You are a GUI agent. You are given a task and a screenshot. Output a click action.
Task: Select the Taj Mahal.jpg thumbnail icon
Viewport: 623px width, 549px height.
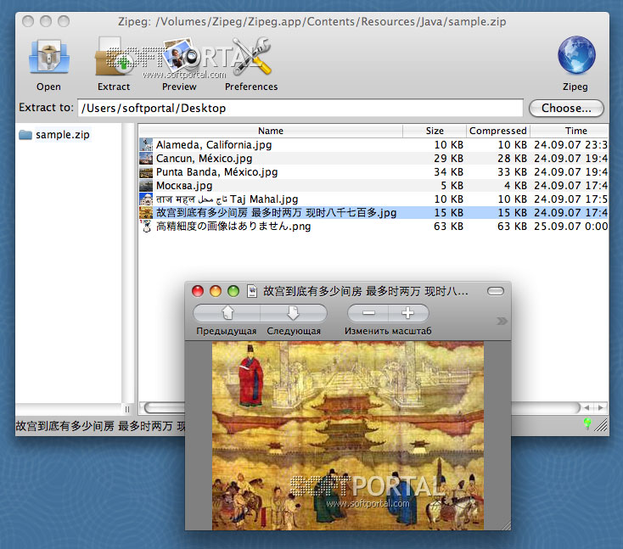pyautogui.click(x=146, y=199)
